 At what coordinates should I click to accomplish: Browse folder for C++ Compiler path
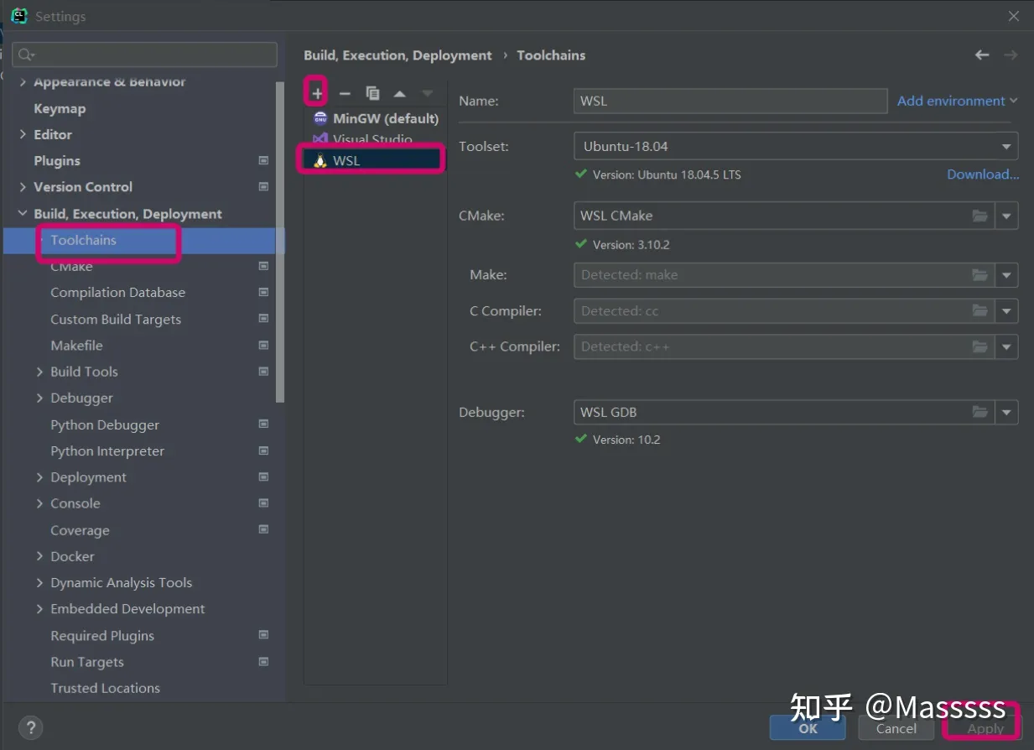click(979, 346)
